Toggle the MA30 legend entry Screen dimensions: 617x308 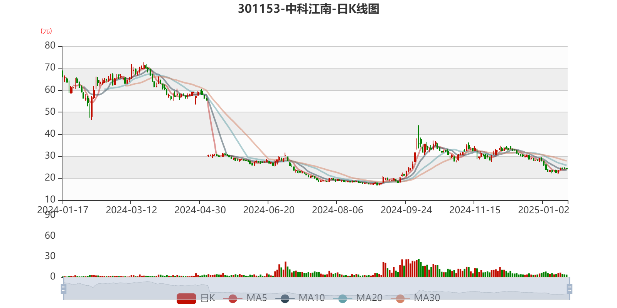pyautogui.click(x=415, y=298)
